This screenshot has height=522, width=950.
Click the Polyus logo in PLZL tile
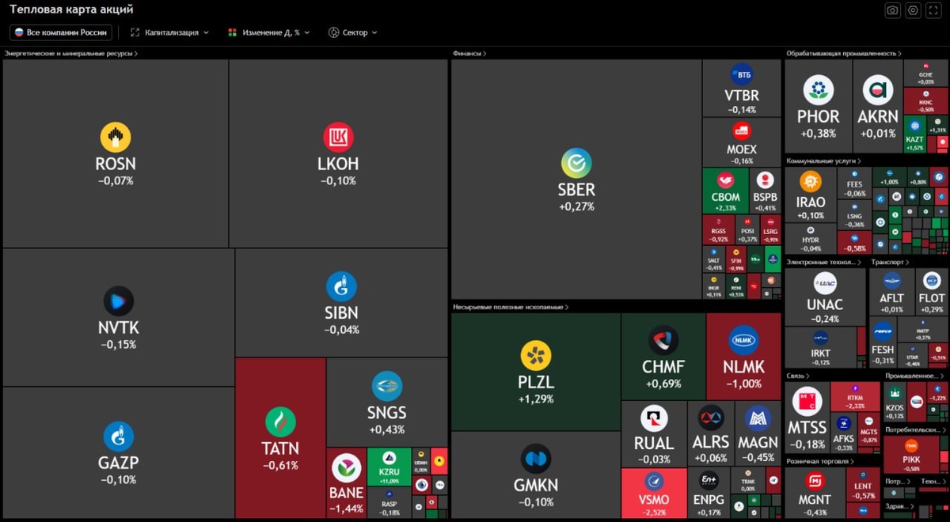[x=536, y=356]
